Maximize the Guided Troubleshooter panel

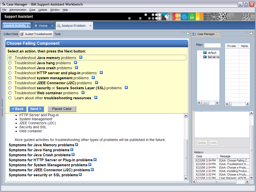click(188, 33)
